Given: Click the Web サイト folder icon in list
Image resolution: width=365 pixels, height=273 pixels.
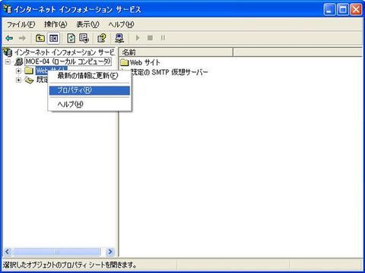Looking at the screenshot, I should pos(125,62).
